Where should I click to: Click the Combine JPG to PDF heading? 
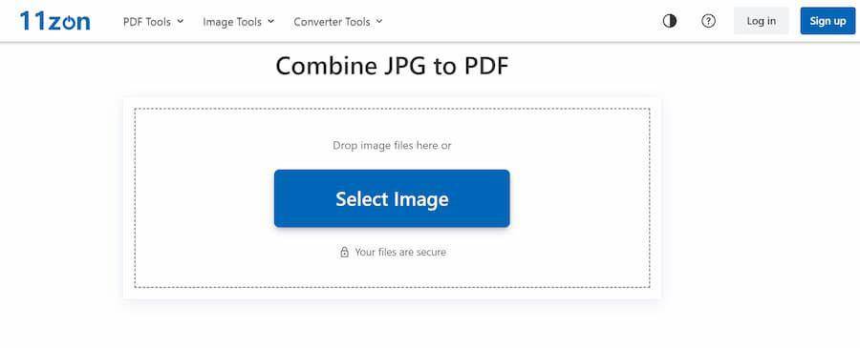pyautogui.click(x=392, y=67)
